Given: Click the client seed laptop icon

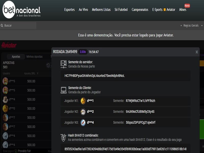Looking at the screenshot, I should click(63, 90).
